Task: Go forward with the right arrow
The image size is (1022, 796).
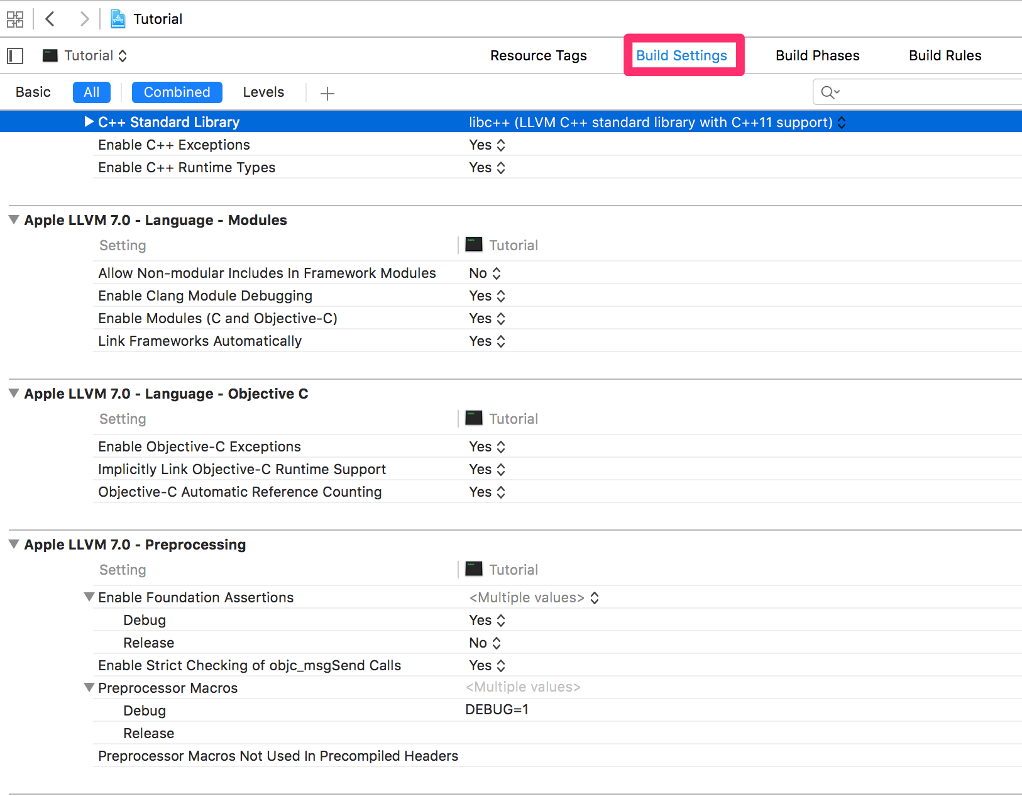Action: click(x=84, y=19)
